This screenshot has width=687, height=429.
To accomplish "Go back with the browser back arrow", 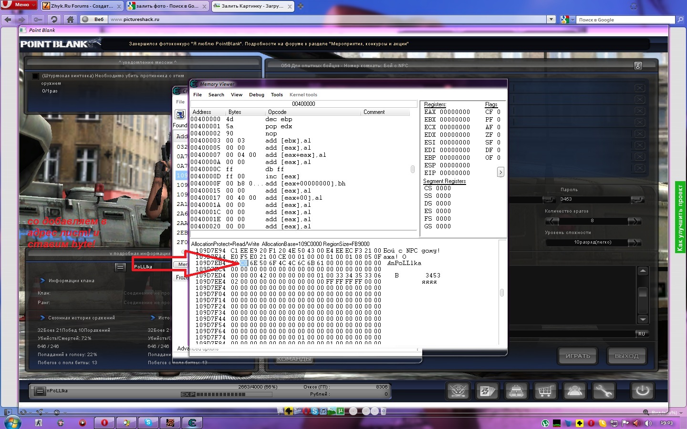I will [8, 20].
